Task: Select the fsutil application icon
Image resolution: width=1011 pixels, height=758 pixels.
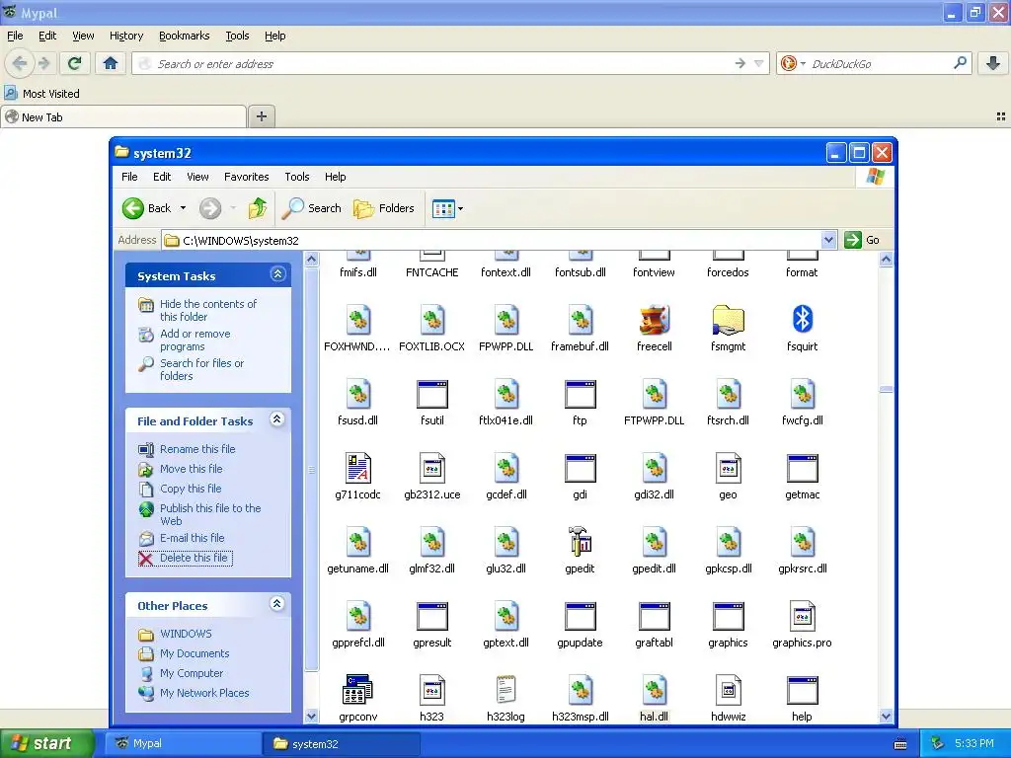Action: (432, 394)
